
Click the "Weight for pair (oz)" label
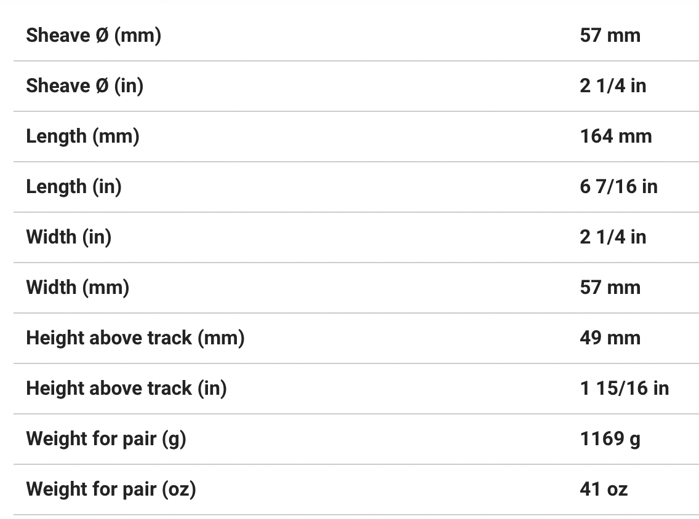coord(111,489)
